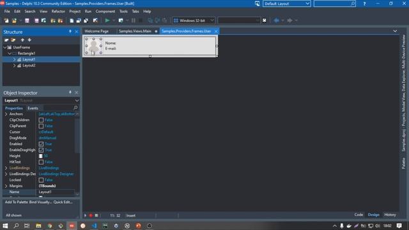Switch to the Welcome Page tab
This screenshot has height=230, width=409.
point(96,31)
